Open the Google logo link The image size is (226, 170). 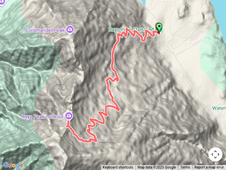coord(13,165)
